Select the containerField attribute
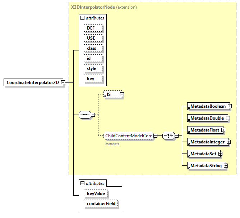Viewport: 240px width, 218px height. 101,204
